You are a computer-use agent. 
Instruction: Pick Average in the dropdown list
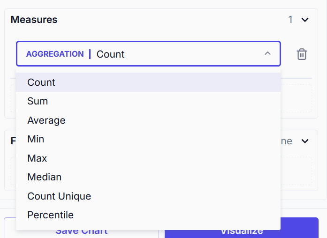click(x=46, y=120)
